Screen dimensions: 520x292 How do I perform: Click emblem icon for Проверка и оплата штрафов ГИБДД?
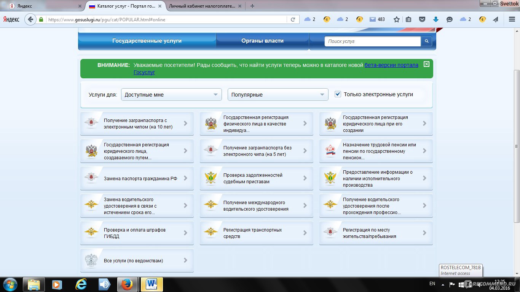(x=91, y=233)
